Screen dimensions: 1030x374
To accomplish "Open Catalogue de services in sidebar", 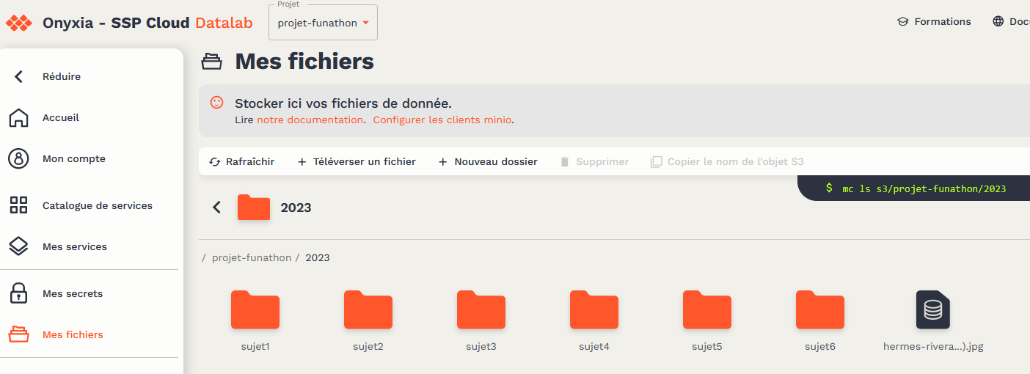I will [x=97, y=205].
